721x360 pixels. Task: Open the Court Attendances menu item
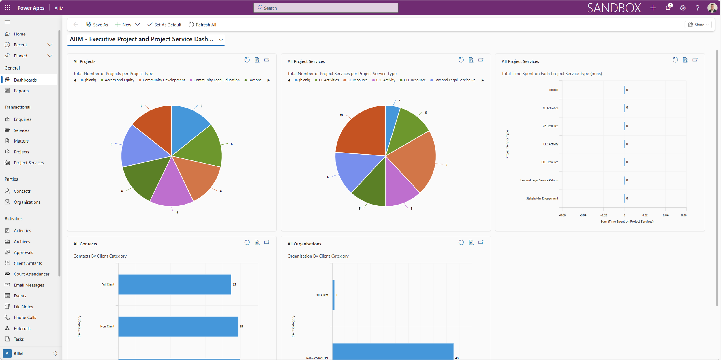coord(31,274)
